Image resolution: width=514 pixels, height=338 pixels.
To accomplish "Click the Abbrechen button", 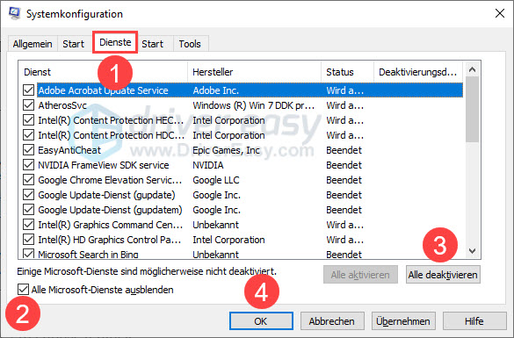I will (x=332, y=321).
